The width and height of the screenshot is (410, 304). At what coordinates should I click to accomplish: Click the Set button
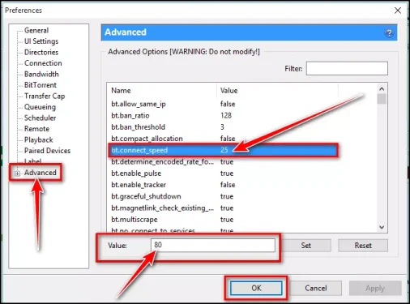(306, 246)
